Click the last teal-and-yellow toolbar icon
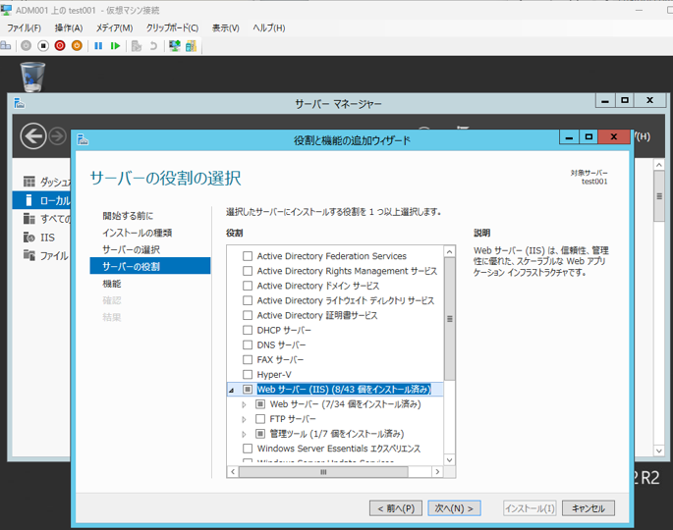 pyautogui.click(x=191, y=45)
